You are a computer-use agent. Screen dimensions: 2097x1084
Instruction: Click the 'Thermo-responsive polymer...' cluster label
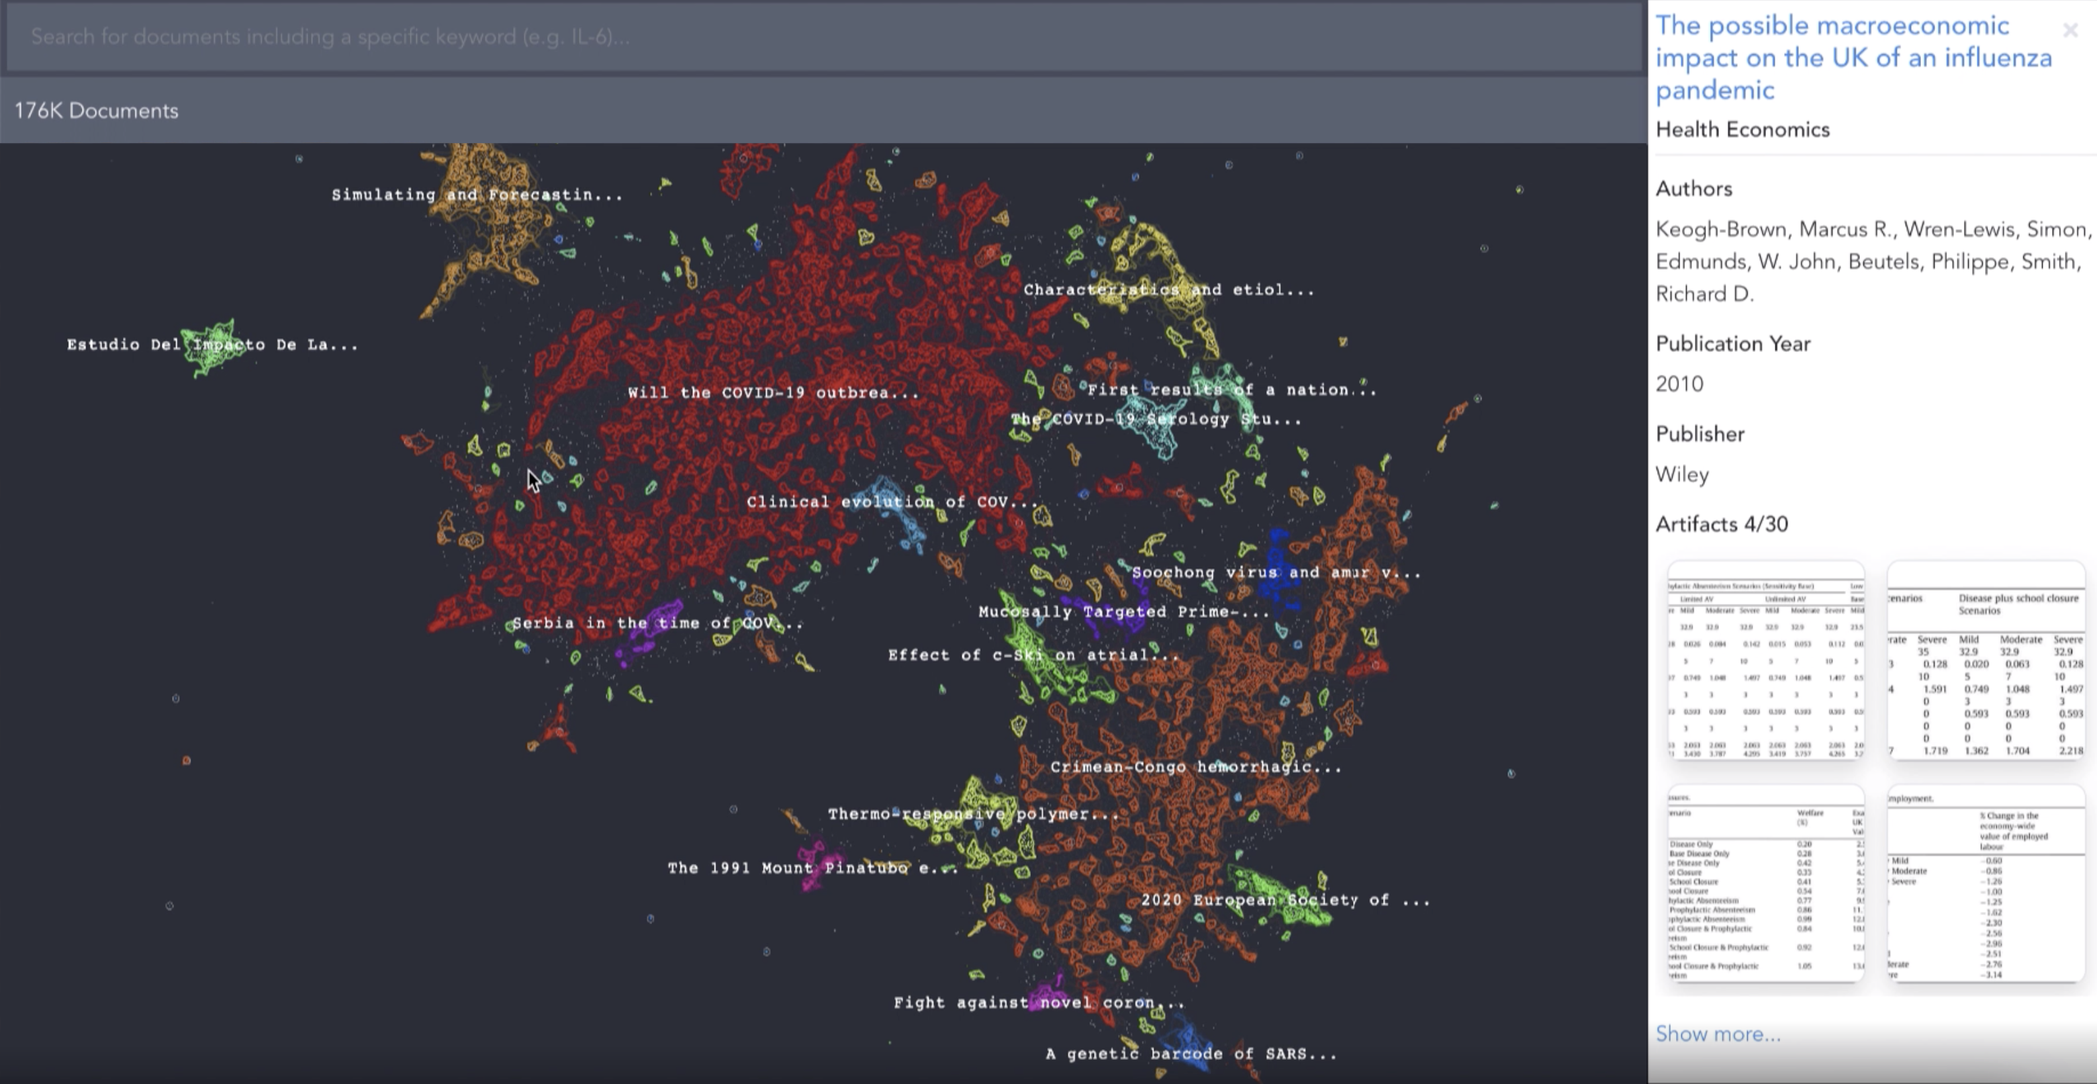click(x=973, y=815)
